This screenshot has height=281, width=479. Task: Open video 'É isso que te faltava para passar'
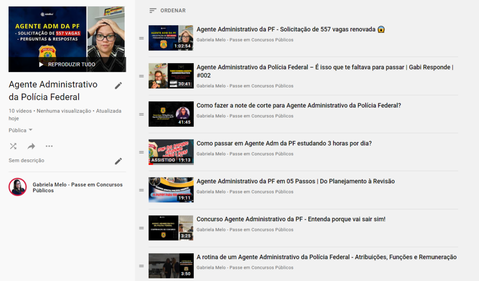pyautogui.click(x=325, y=71)
